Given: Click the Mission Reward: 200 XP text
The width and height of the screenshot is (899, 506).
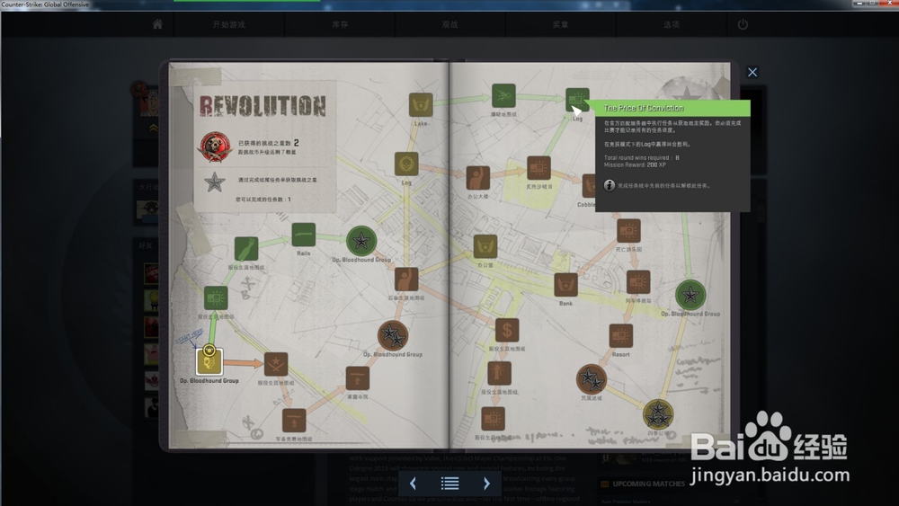Looking at the screenshot, I should (x=635, y=164).
